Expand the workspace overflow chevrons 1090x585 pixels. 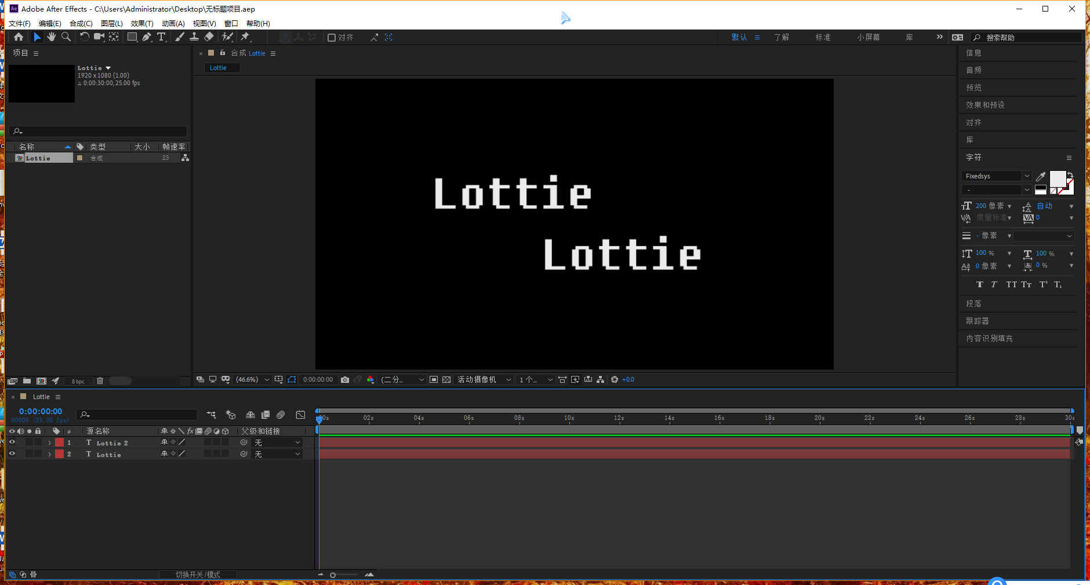[939, 37]
